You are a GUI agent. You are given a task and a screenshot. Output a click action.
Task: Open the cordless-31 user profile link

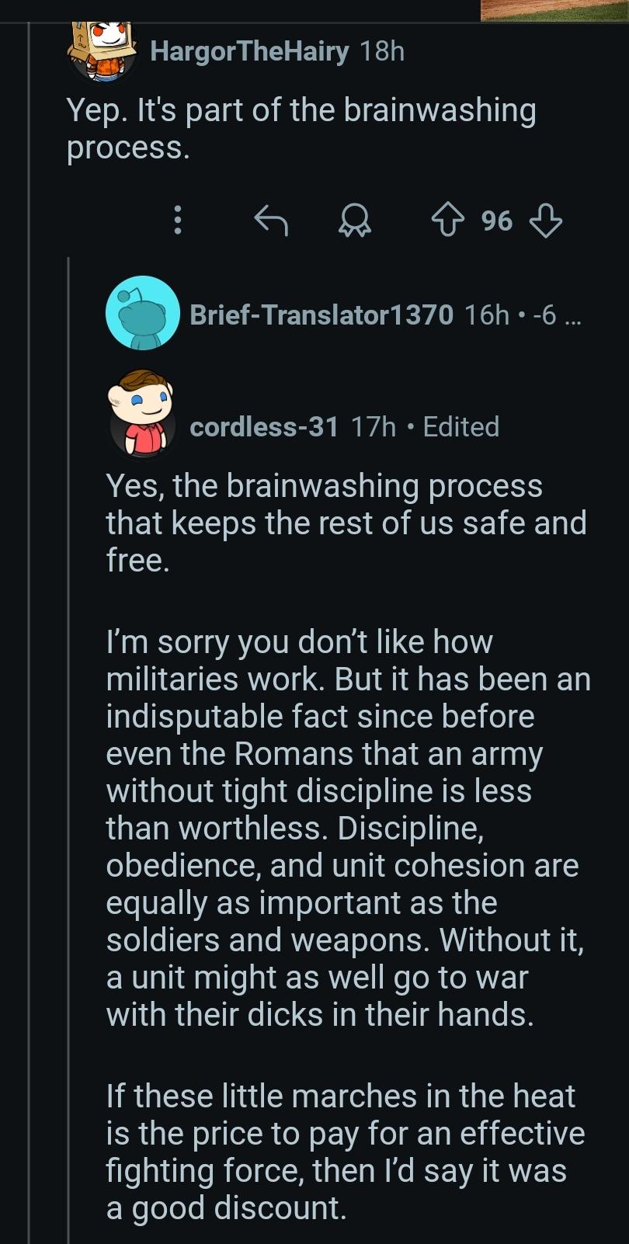point(264,427)
